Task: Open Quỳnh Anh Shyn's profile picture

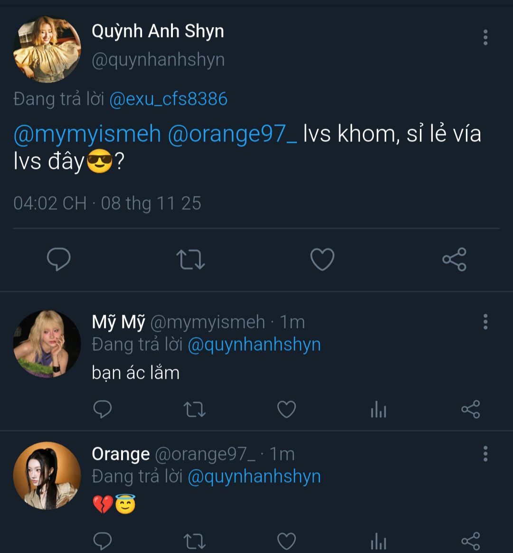Action: 47,49
